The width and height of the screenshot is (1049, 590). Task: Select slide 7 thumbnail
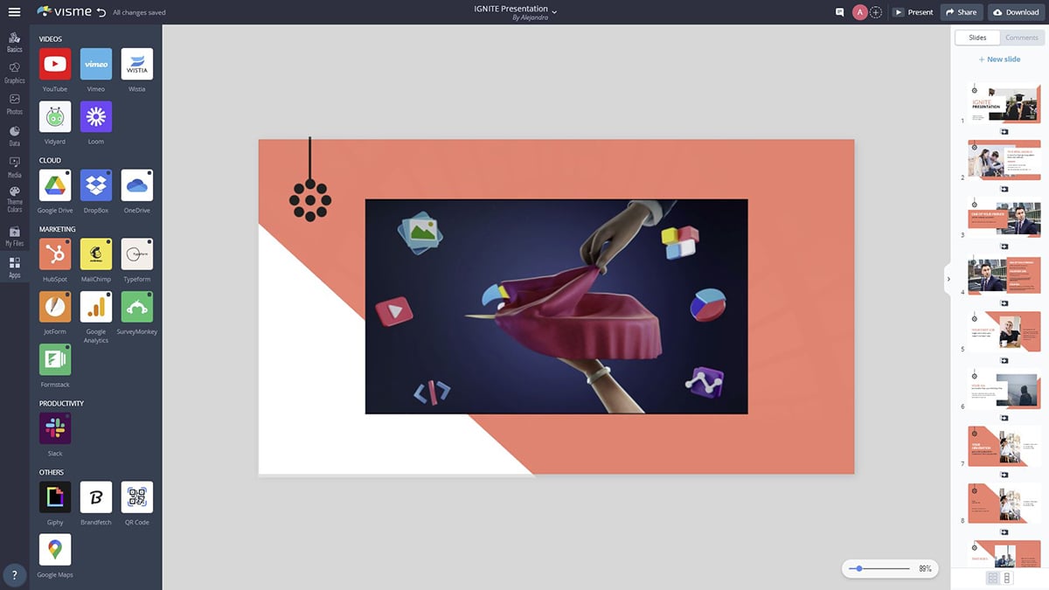coord(1004,446)
